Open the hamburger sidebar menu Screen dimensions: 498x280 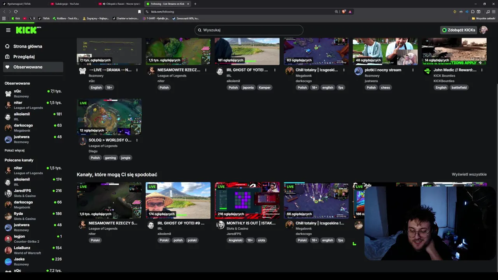coord(8,30)
